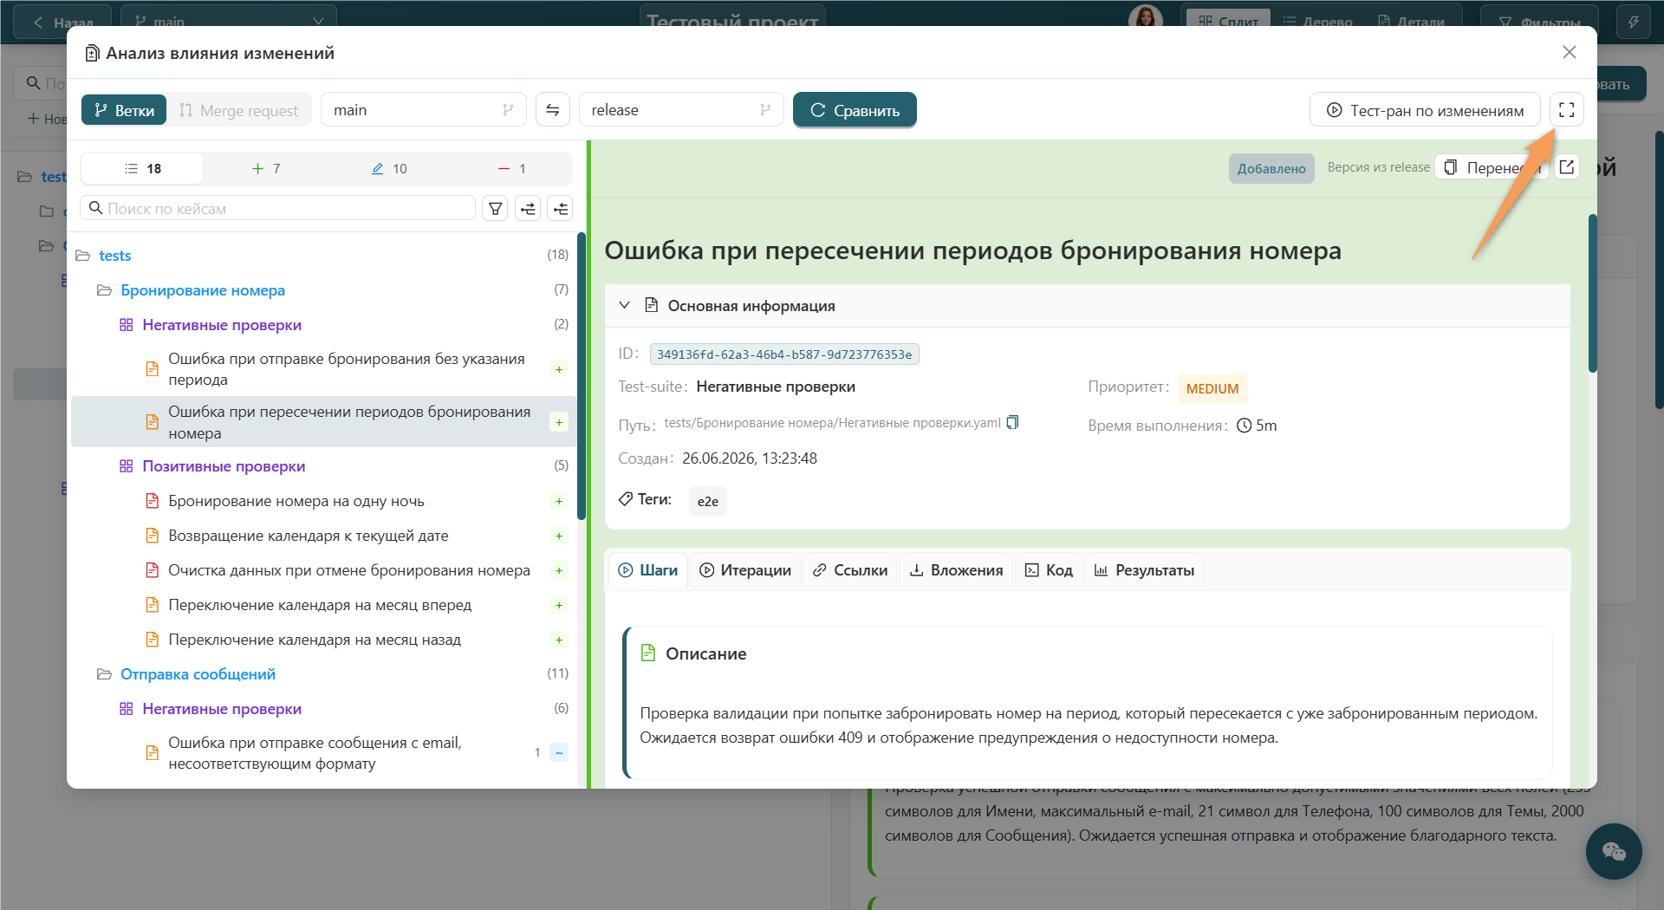Click the Сравнить button
Screen dimensions: 1664x910
[x=855, y=110]
